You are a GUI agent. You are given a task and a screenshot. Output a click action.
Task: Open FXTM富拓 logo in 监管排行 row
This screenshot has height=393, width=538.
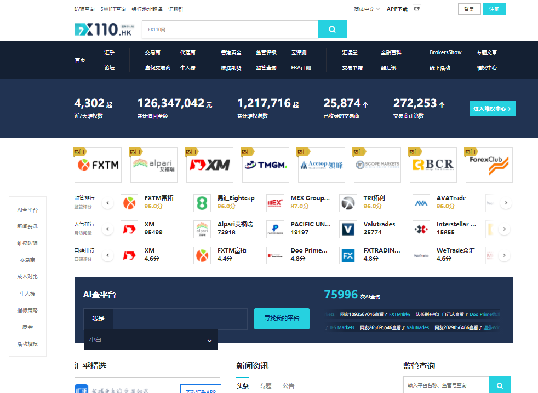pos(129,203)
